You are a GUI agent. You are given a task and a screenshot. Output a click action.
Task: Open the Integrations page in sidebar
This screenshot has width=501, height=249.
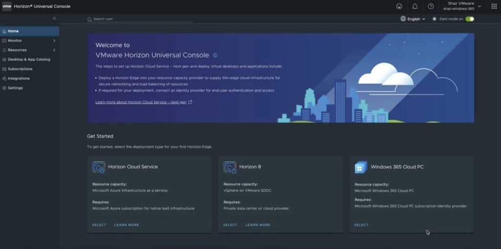click(x=19, y=78)
